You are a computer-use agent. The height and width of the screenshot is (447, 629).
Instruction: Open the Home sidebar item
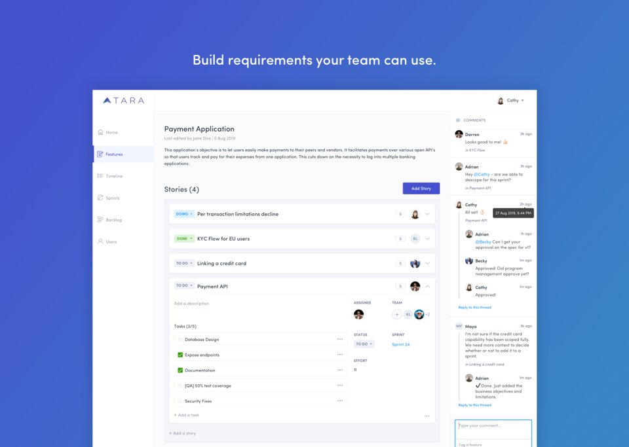coord(107,132)
